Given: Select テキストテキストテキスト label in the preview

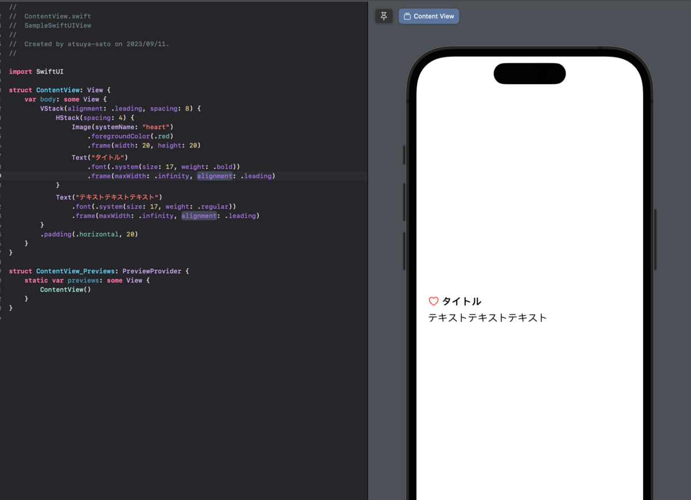Looking at the screenshot, I should pyautogui.click(x=488, y=317).
